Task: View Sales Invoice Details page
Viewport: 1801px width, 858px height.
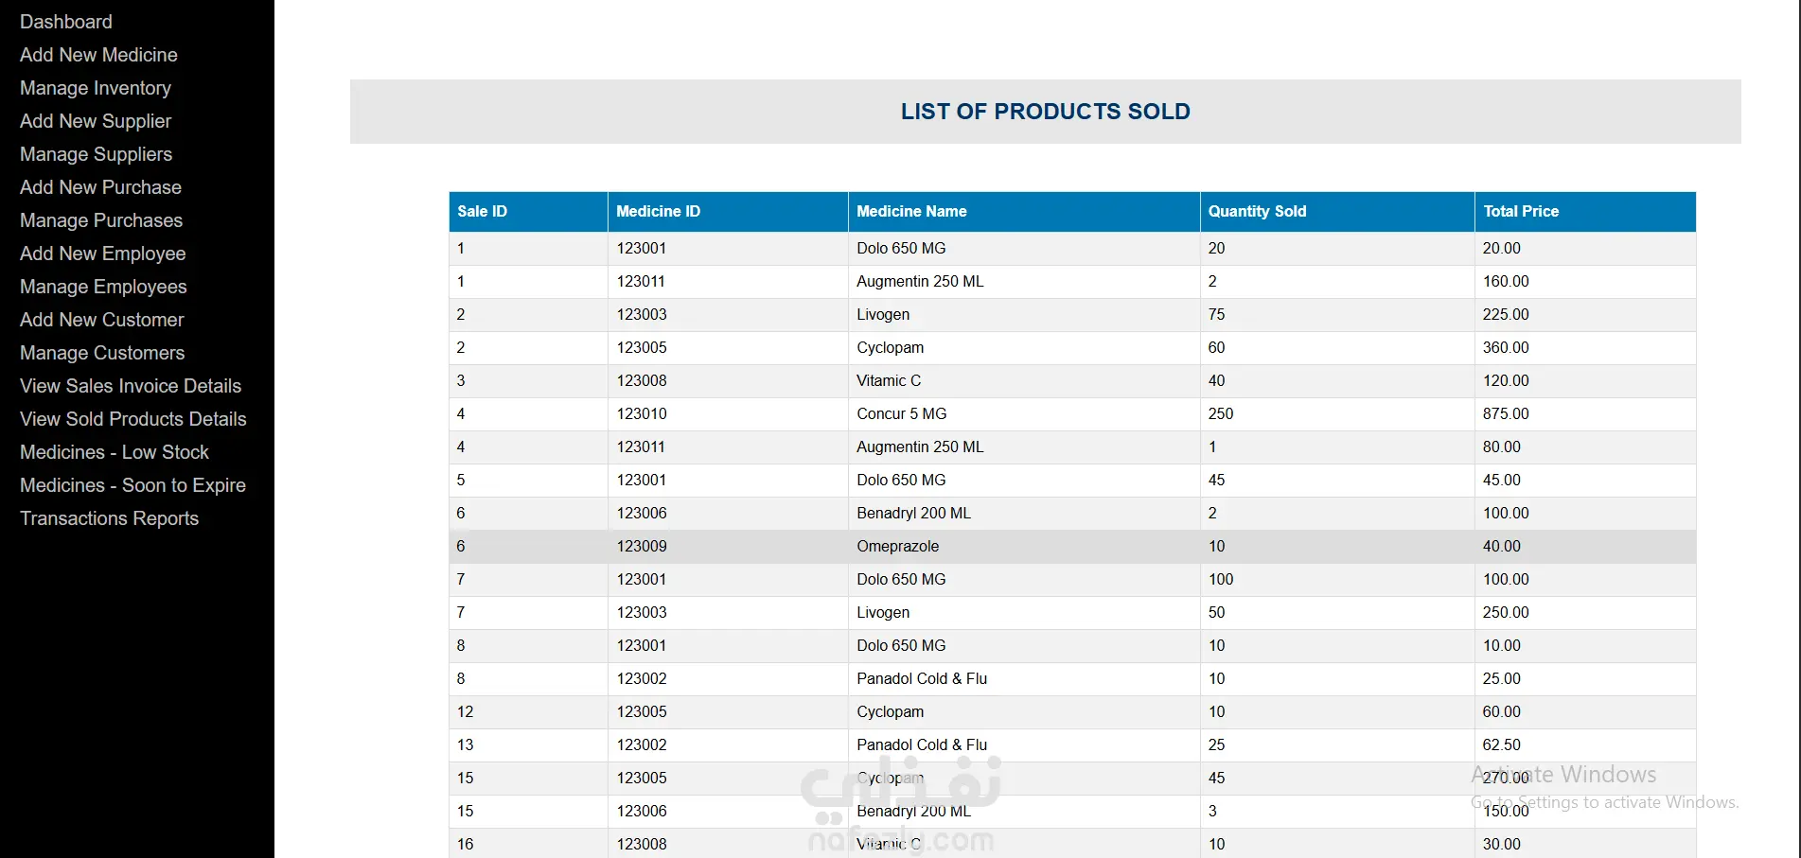Action: click(x=131, y=386)
